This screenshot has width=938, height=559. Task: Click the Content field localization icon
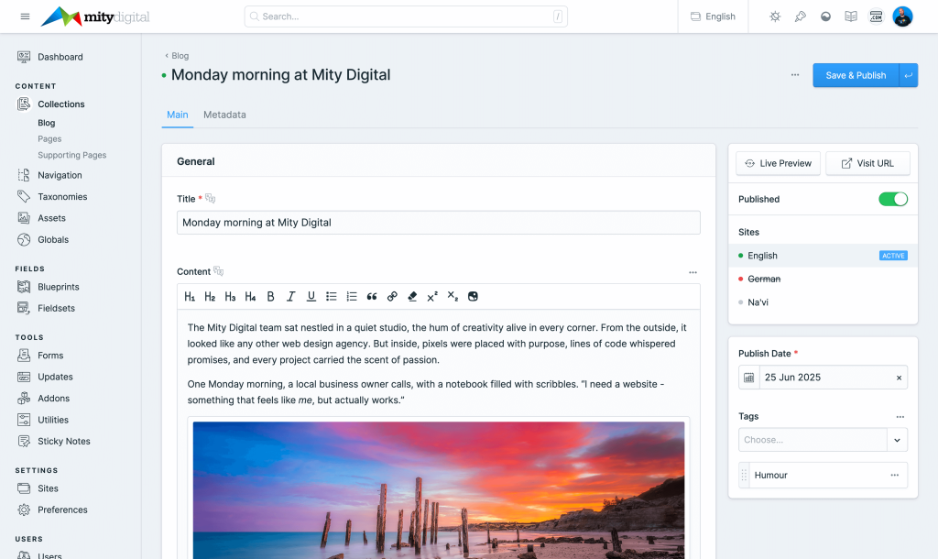(x=218, y=271)
